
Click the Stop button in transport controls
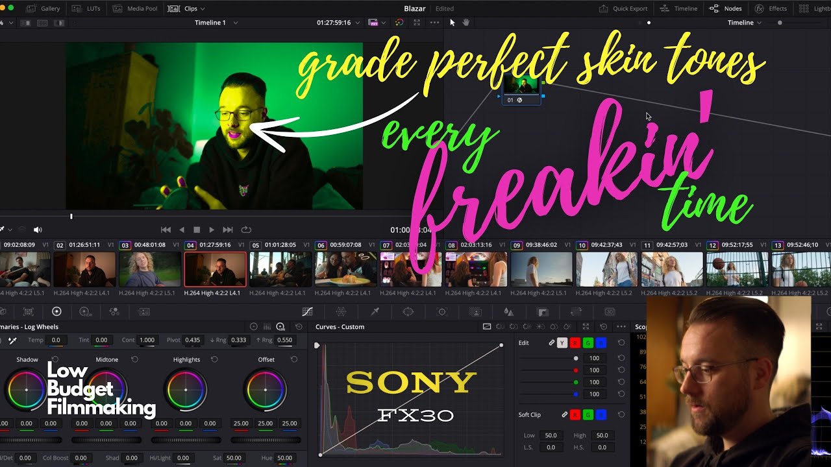(x=197, y=230)
